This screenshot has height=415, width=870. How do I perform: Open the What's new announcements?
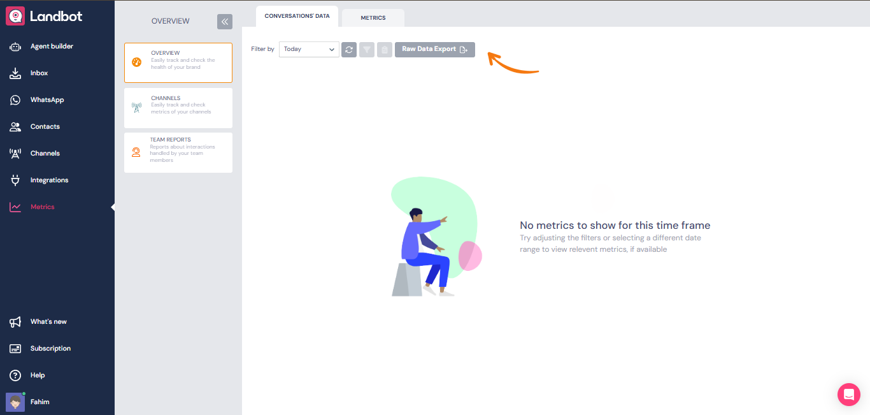48,322
